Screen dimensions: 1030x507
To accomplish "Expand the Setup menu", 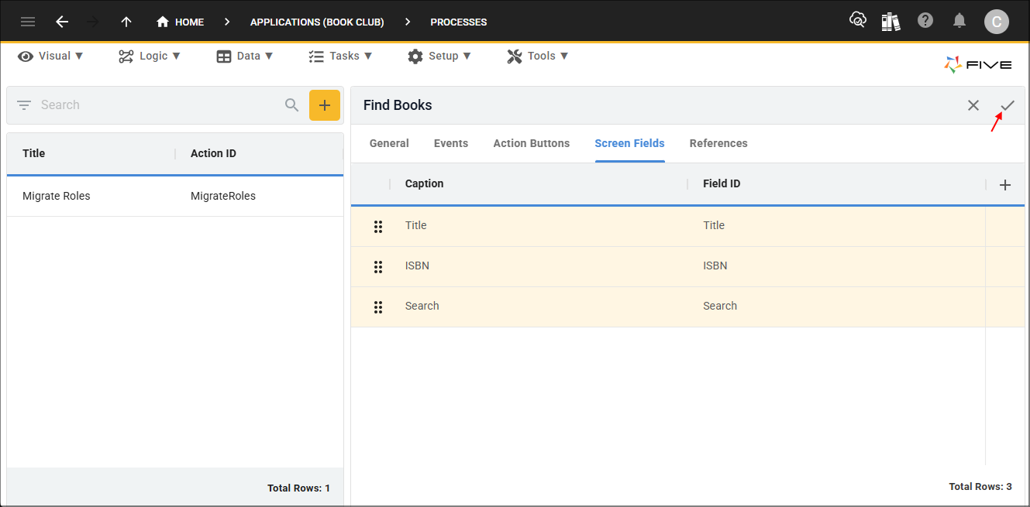I will (x=439, y=56).
